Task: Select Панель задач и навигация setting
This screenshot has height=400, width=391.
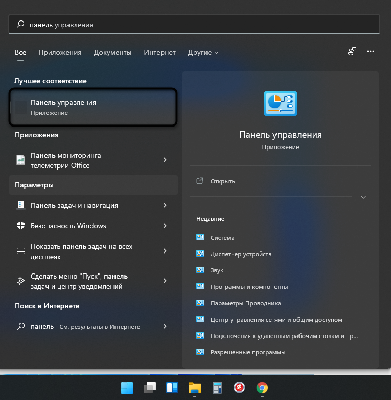Action: pos(94,205)
